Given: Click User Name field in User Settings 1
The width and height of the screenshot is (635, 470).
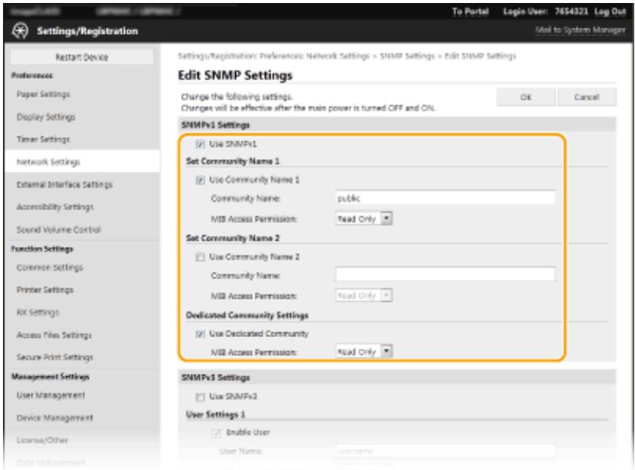Looking at the screenshot, I should click(445, 450).
